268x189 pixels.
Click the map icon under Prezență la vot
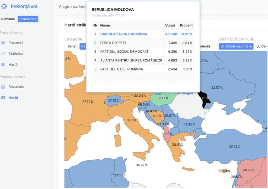pyautogui.click(x=3, y=65)
